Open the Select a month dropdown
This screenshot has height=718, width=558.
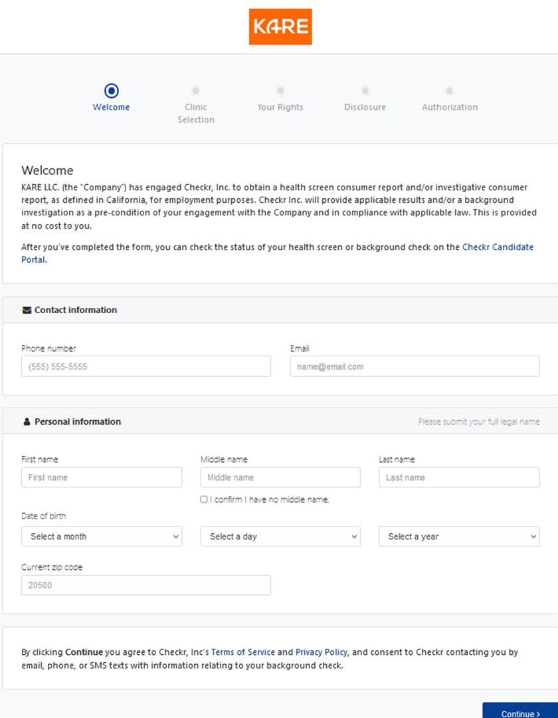pos(102,537)
